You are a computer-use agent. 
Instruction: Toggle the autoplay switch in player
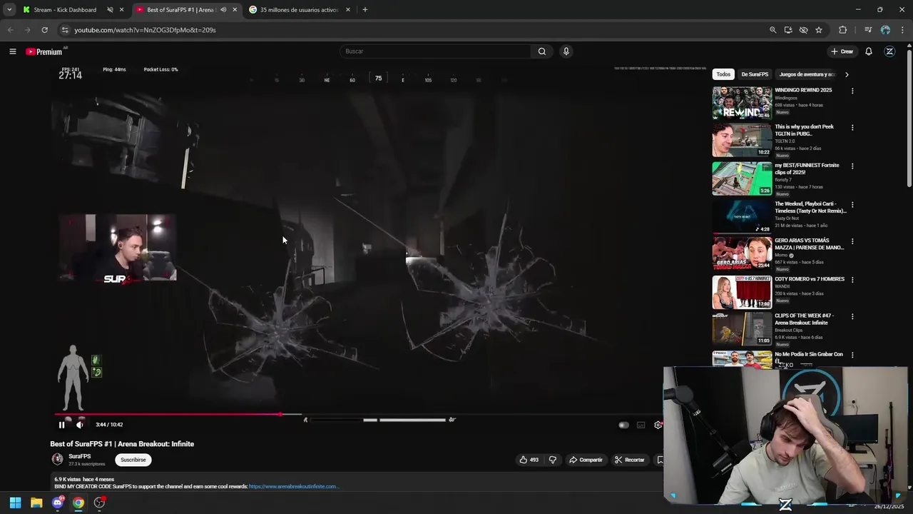click(x=623, y=425)
